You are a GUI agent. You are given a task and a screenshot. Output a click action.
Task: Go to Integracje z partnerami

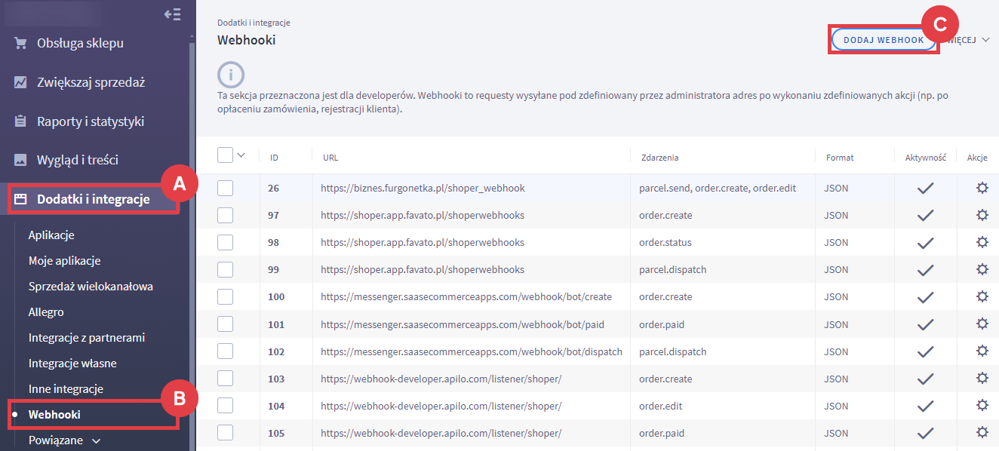tap(86, 338)
